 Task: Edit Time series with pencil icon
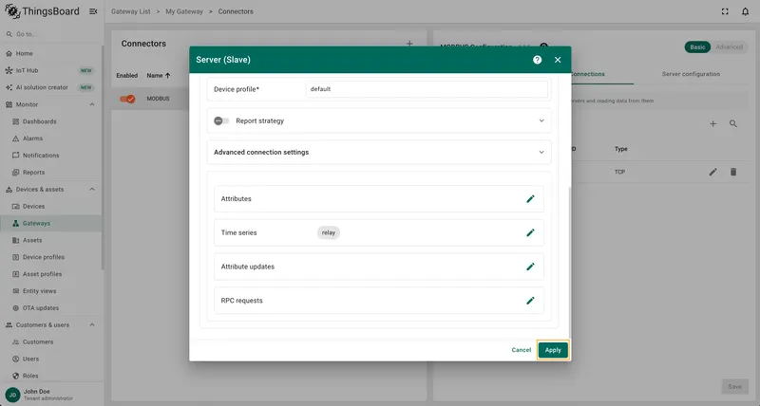click(x=530, y=232)
